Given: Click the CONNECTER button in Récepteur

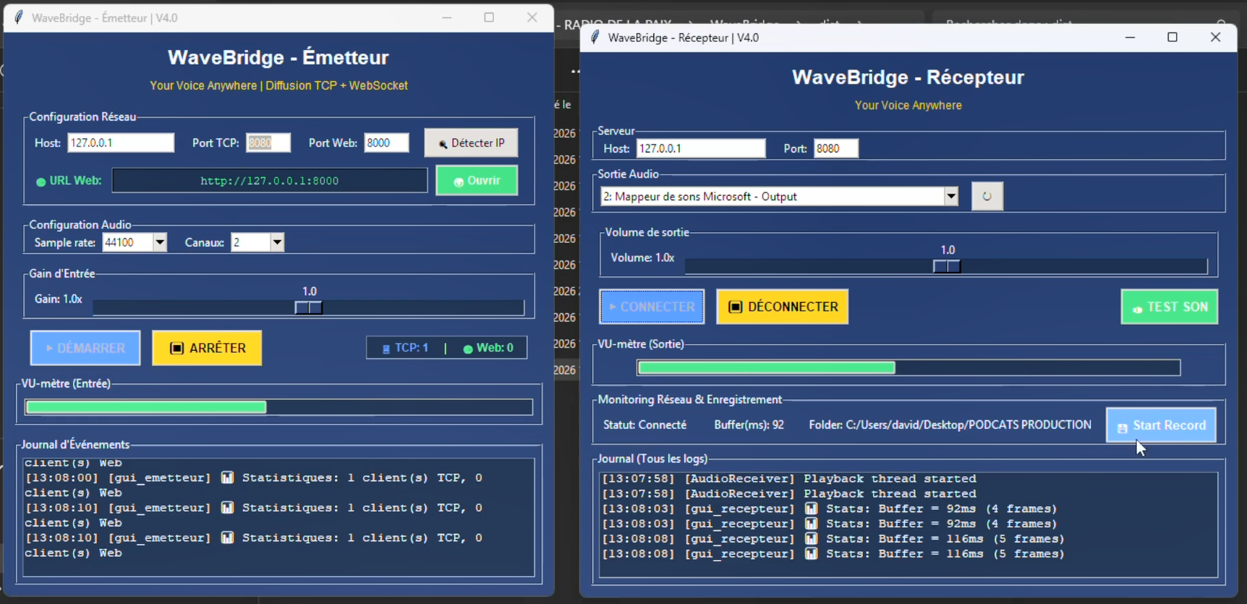Looking at the screenshot, I should (652, 307).
